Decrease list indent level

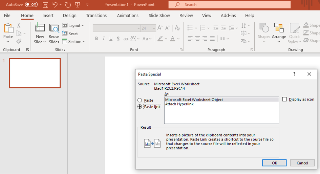click(x=216, y=28)
